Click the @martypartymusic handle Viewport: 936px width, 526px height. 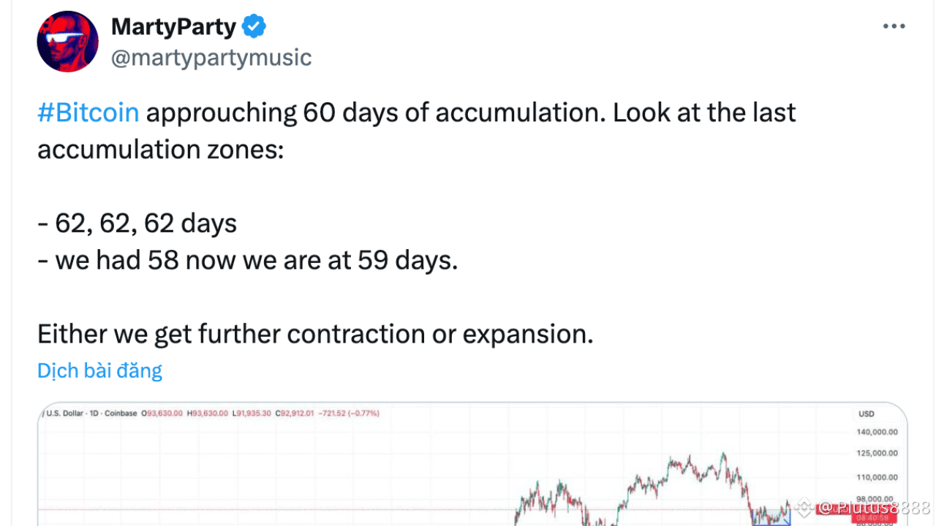coord(211,57)
